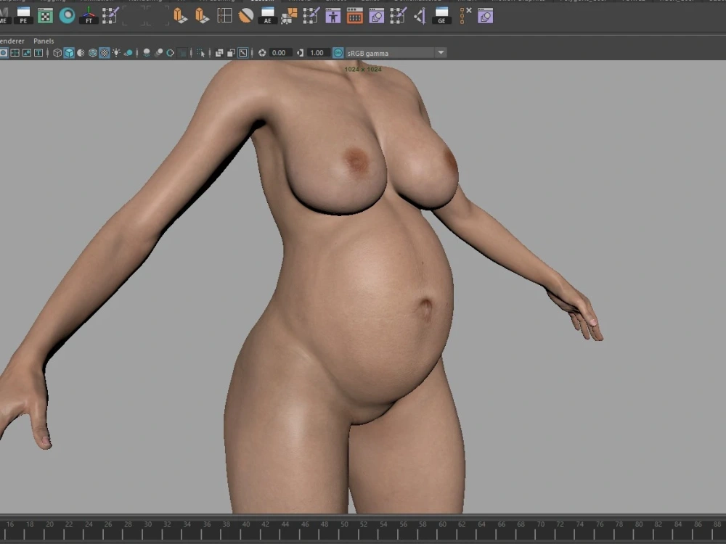Open the PE shelf button
The image size is (726, 544).
pos(23,16)
